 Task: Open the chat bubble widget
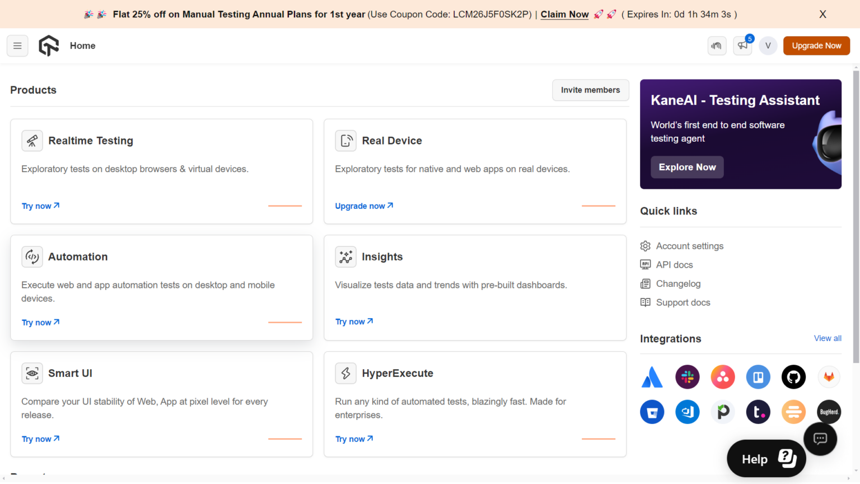[x=820, y=439]
